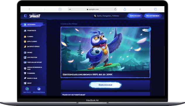Click the Sport soccer ball icon
Screen dimensions: 185x106
coord(25,52)
